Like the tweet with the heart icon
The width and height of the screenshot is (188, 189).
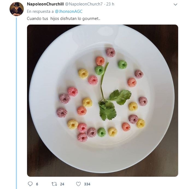click(78, 184)
